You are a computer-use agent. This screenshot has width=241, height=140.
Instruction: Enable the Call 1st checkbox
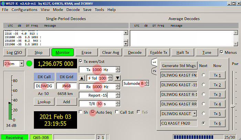[117, 112]
